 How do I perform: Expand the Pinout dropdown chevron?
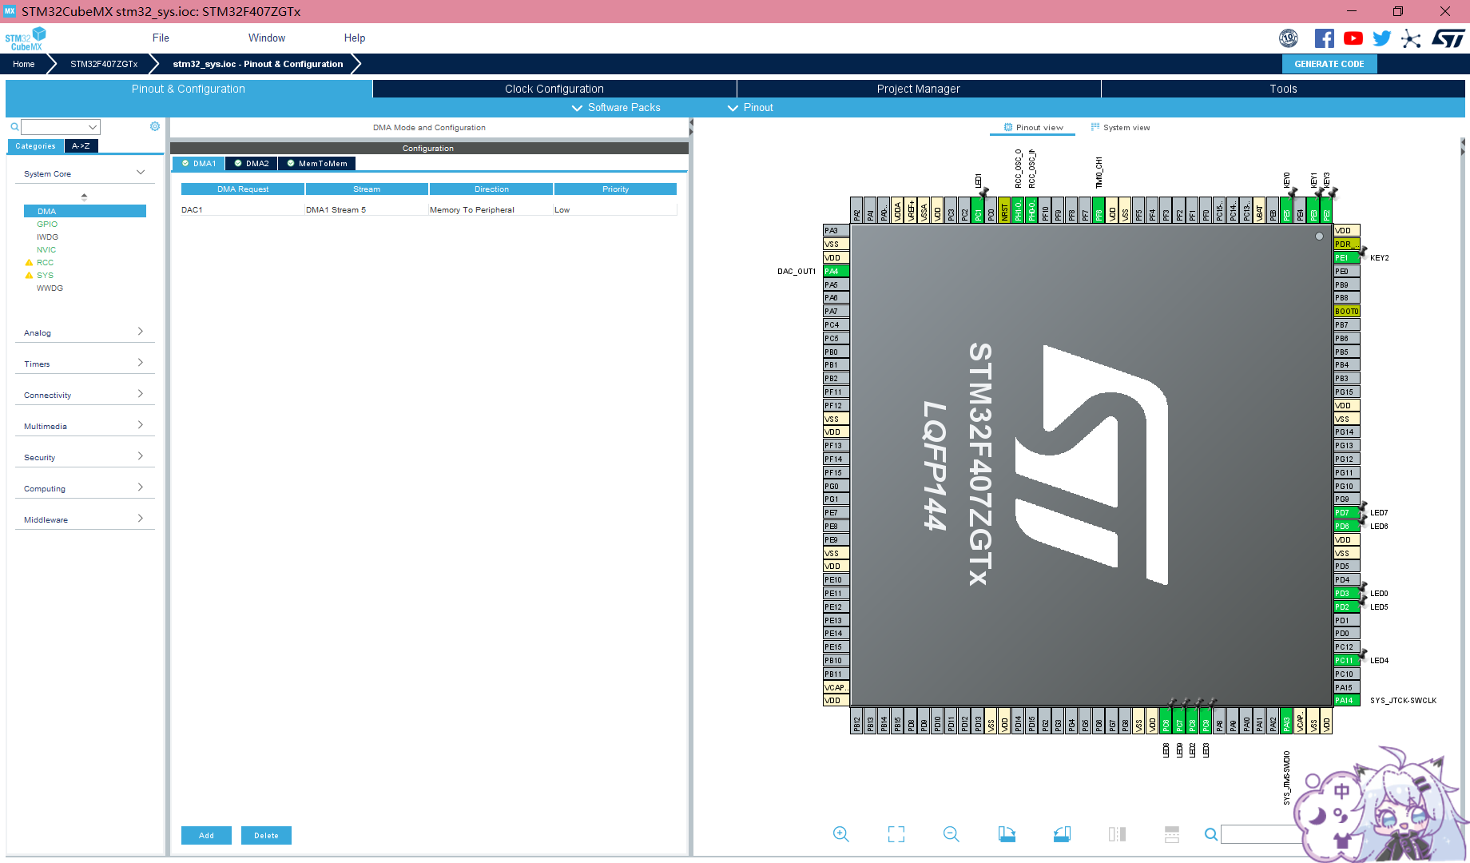(x=733, y=107)
